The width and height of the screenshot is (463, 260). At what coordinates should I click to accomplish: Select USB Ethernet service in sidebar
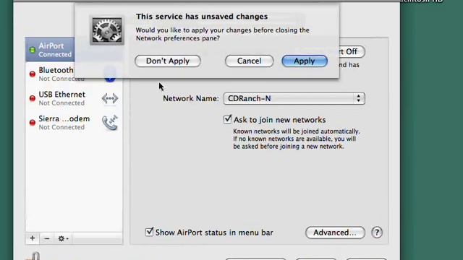74,98
